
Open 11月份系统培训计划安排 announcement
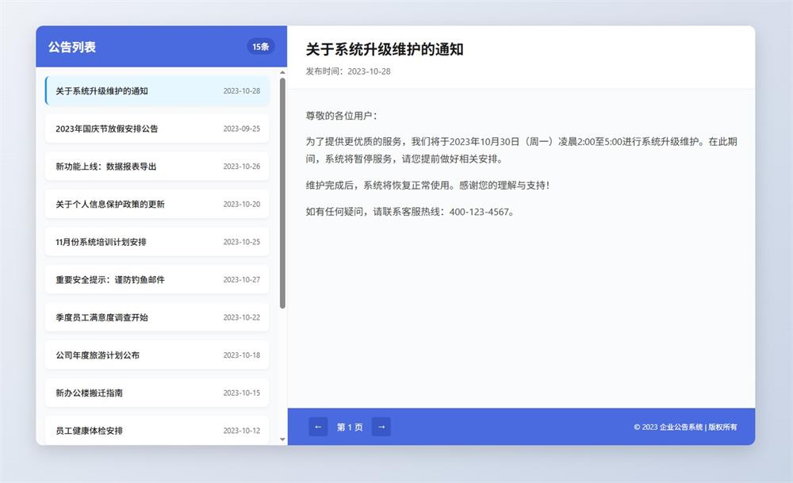point(157,242)
